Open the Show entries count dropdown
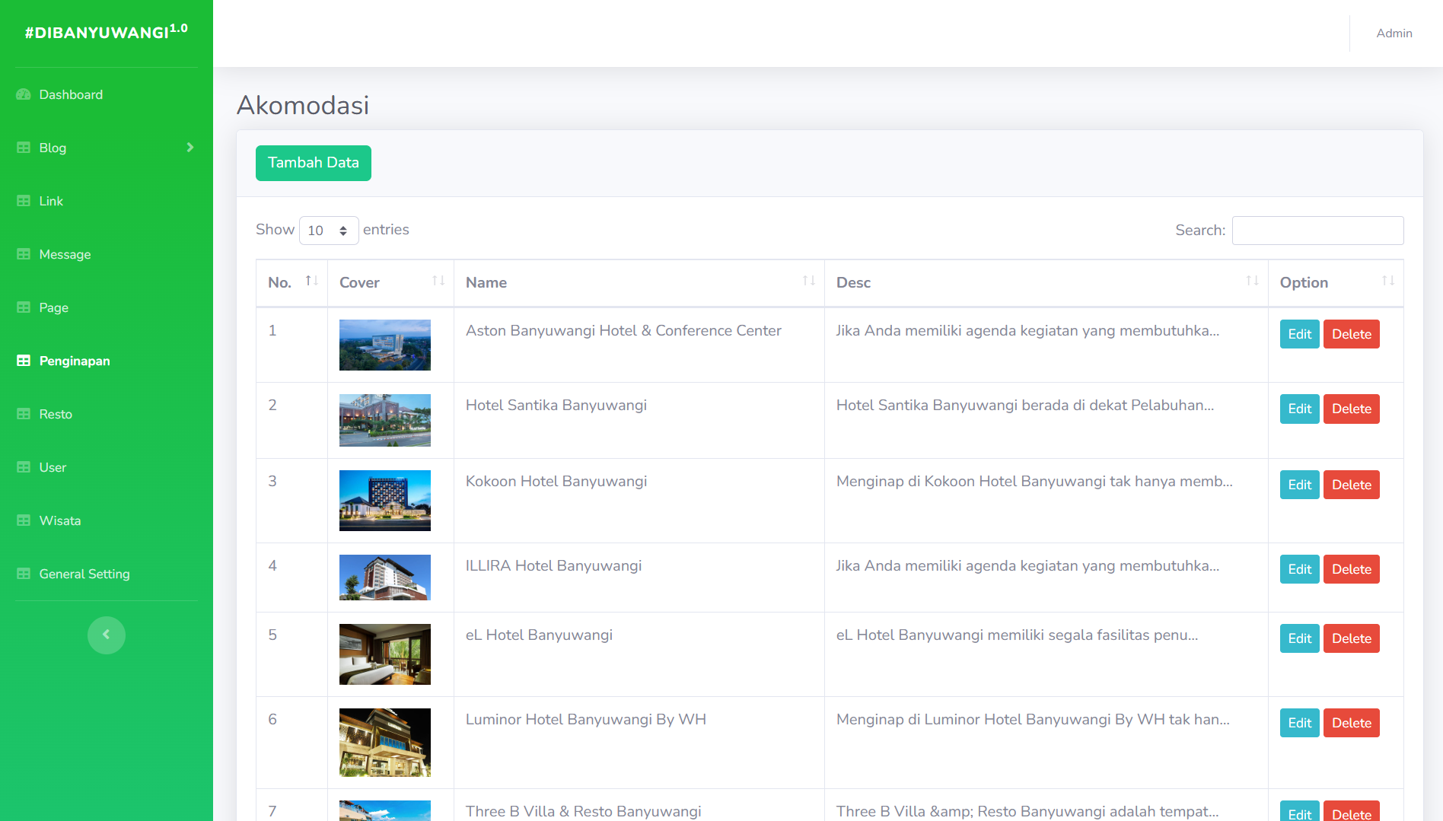The image size is (1443, 821). point(329,231)
